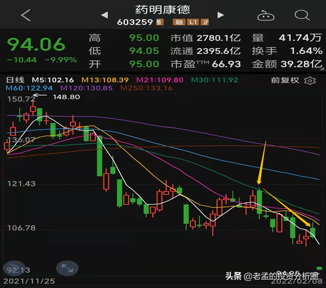326x288 pixels.
Task: Tap the M5:102.16 moving average label
Action: click(53, 80)
